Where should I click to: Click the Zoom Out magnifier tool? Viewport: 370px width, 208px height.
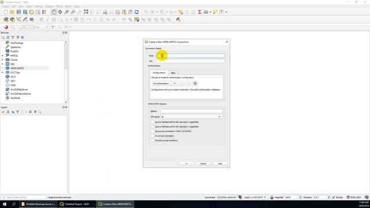[73, 12]
